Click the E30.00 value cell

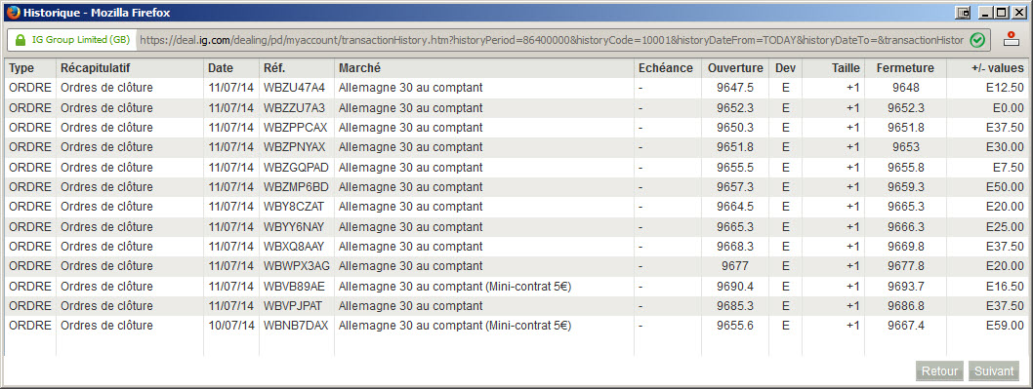coord(1005,147)
